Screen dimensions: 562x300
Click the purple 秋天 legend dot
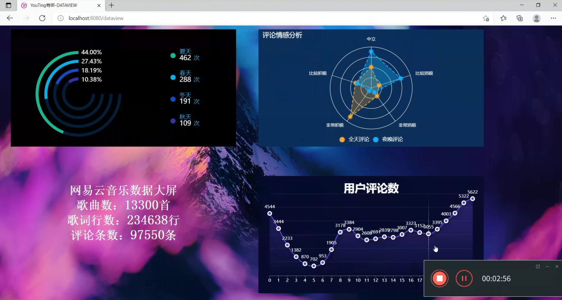pyautogui.click(x=173, y=121)
